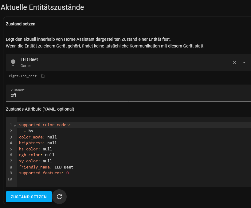Viewport: 251px width, 208px height.
Task: Click the light.led_beet entity ID text
Action: (x=22, y=76)
